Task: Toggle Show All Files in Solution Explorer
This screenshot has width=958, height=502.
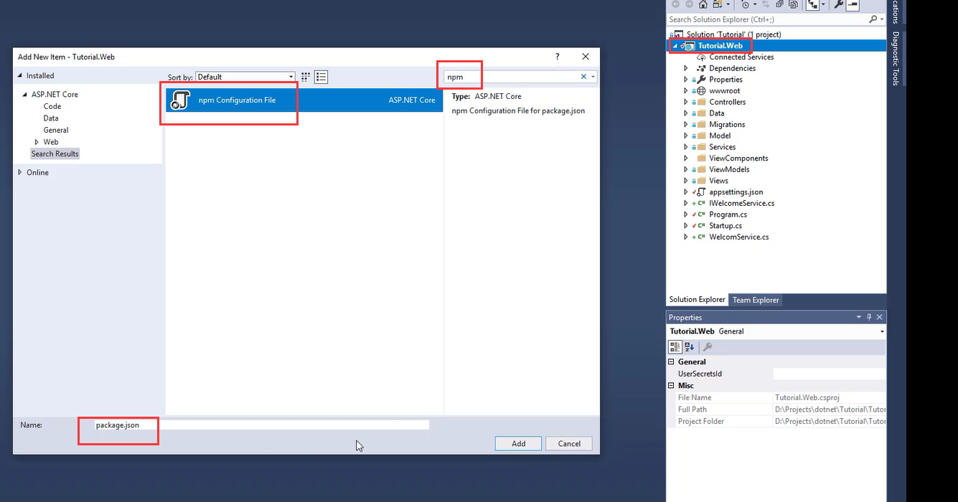Action: [x=793, y=4]
